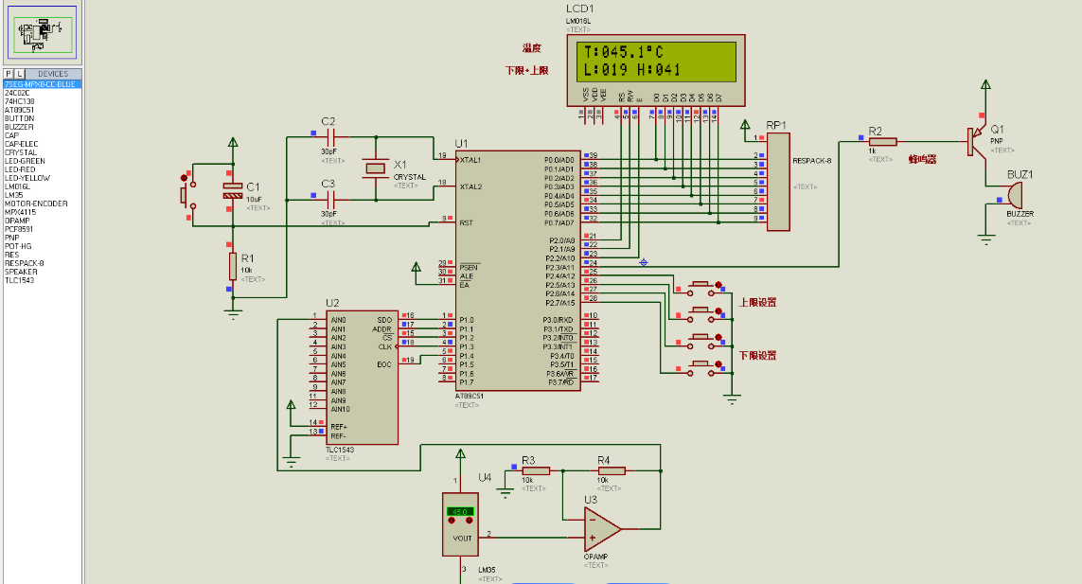Image resolution: width=1082 pixels, height=584 pixels.
Task: Click the 上限设置 label
Action: pyautogui.click(x=757, y=302)
